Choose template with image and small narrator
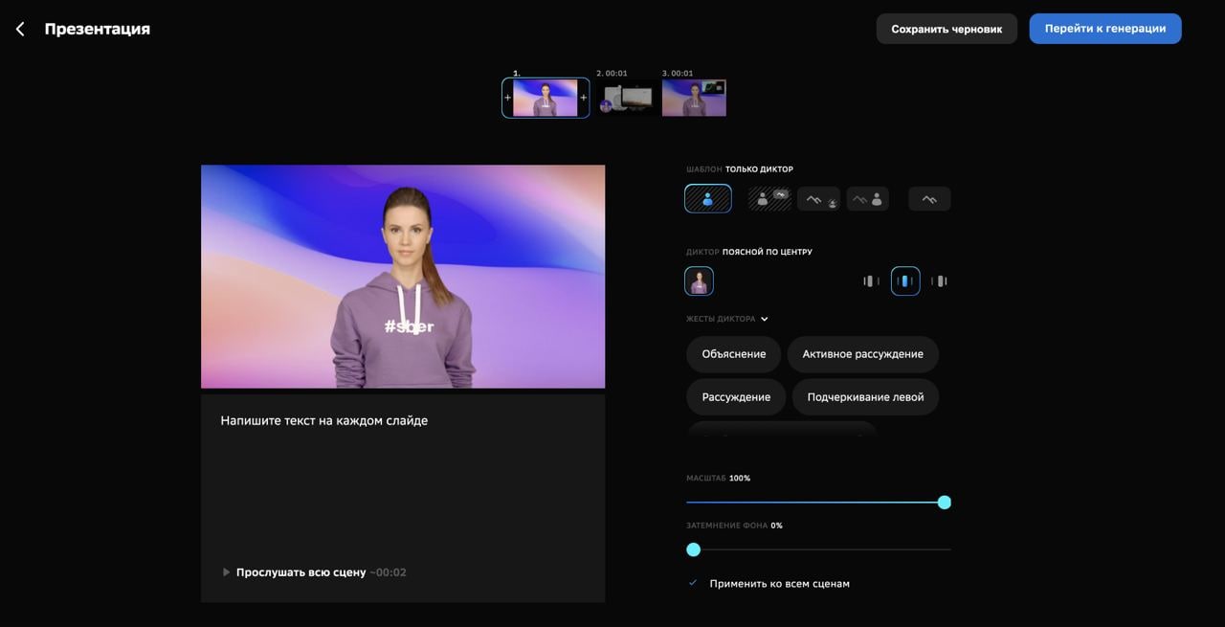 818,199
